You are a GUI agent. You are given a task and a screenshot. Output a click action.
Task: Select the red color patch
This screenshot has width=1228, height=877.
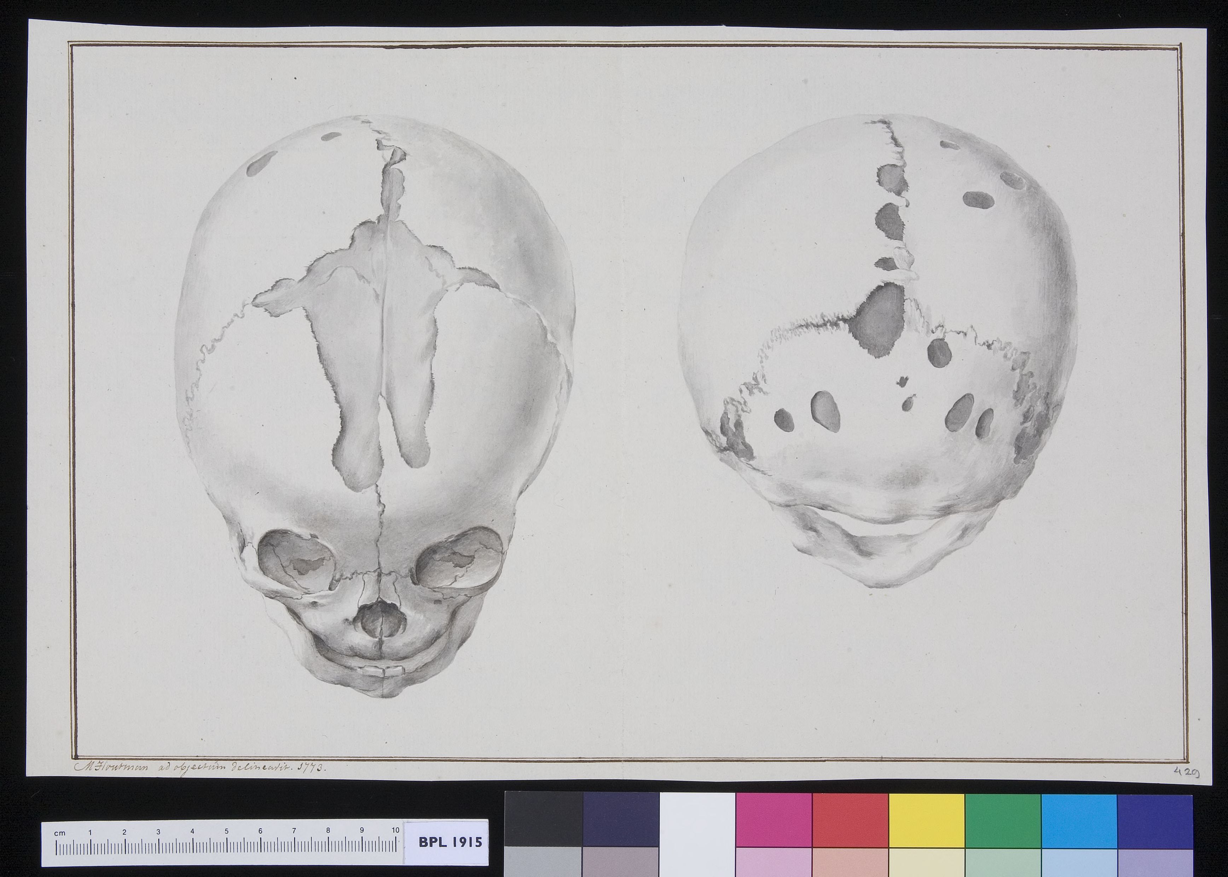click(x=851, y=820)
